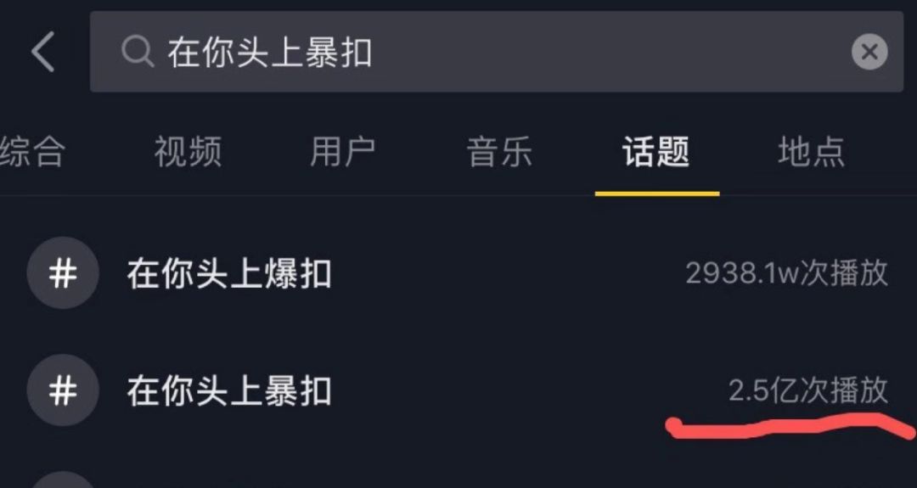This screenshot has height=488, width=917.
Task: Go to the 音乐 tab
Action: click(x=499, y=153)
